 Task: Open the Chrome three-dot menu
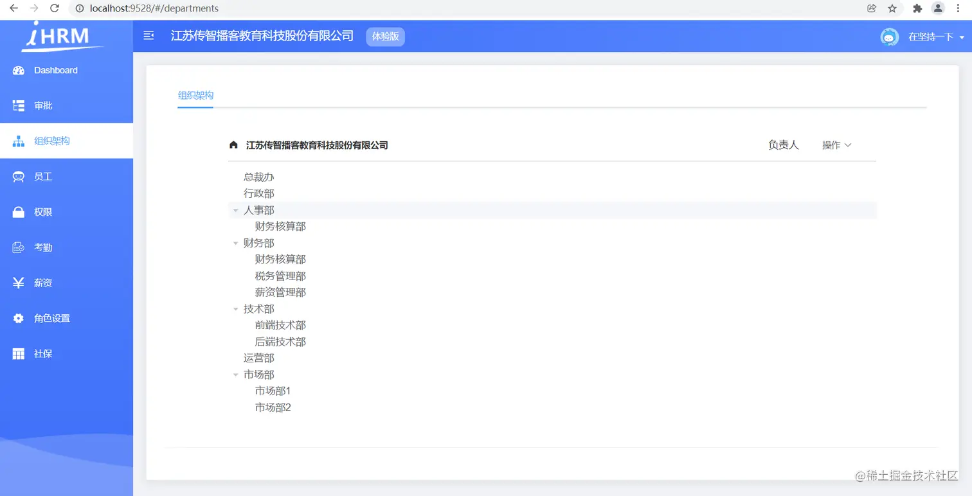click(x=958, y=8)
